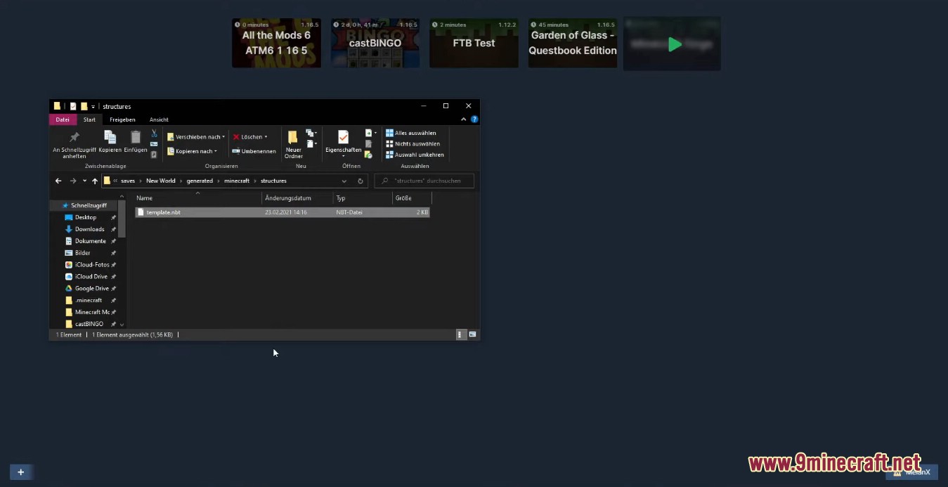
Task: Click the history icon in Öffnen group
Action: [x=368, y=155]
